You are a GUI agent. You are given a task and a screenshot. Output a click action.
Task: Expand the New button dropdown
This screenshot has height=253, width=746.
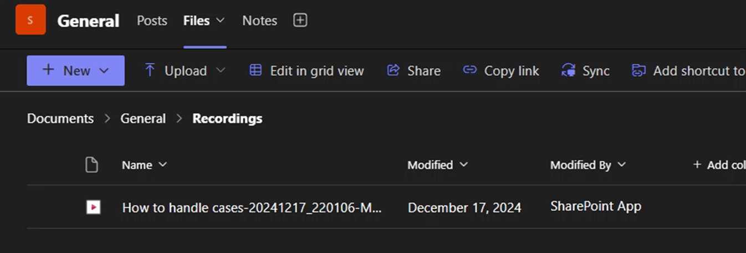(104, 70)
